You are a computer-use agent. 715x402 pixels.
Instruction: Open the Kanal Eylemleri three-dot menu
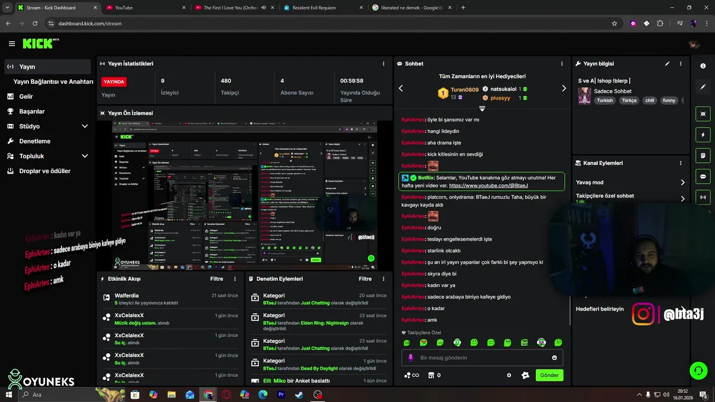[680, 163]
